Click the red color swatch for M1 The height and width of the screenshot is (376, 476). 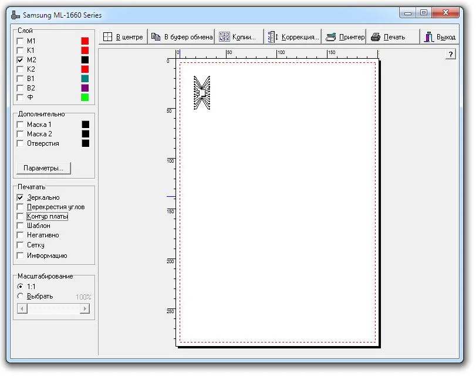(x=85, y=41)
